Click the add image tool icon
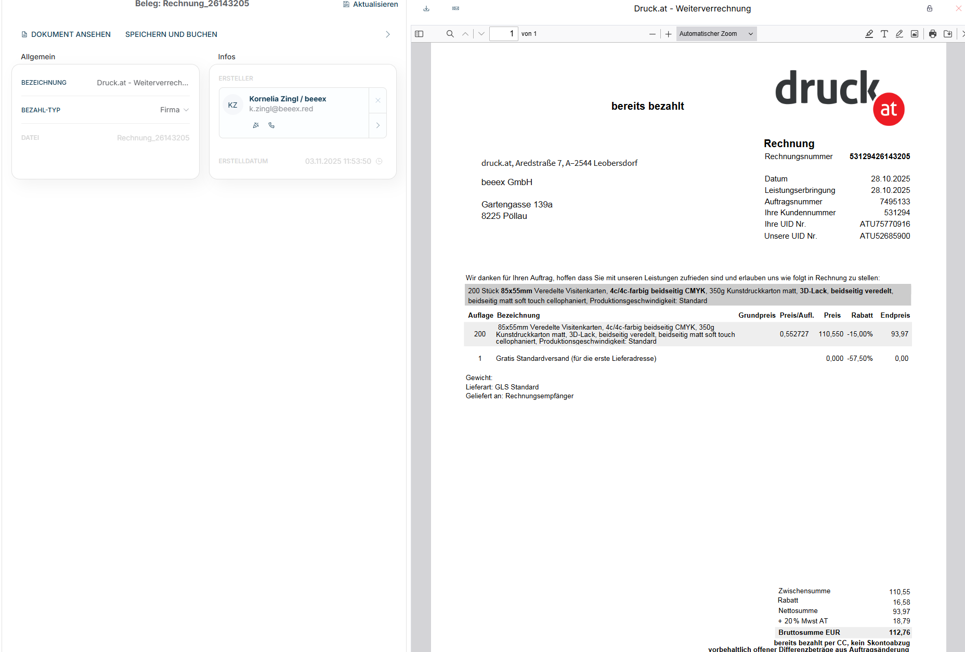Viewport: 965px width, 652px height. (915, 34)
